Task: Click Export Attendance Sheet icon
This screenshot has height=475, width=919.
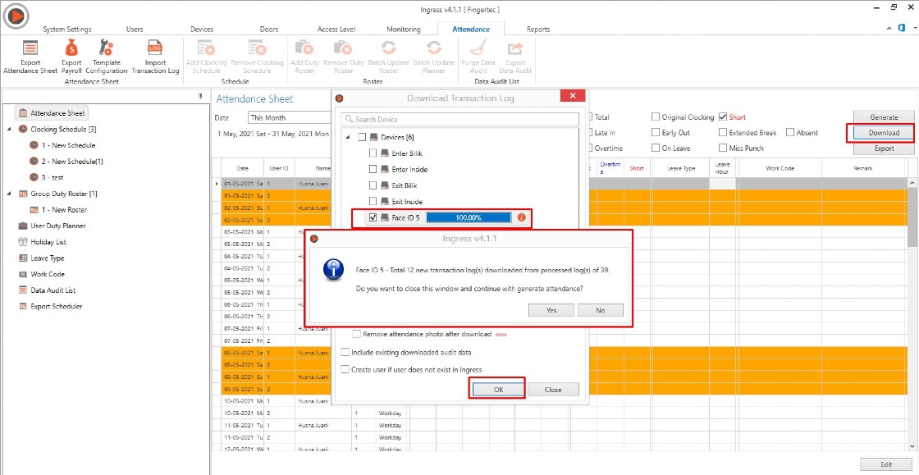Action: tap(30, 48)
